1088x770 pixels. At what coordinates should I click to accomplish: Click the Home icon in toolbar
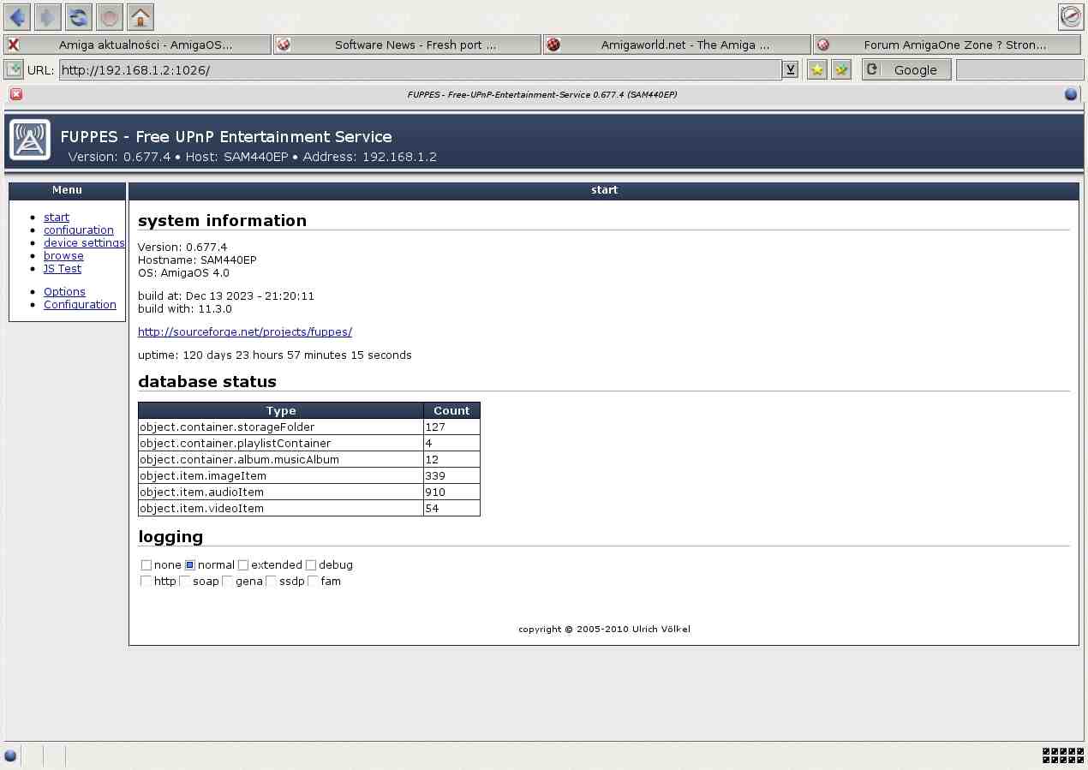pos(140,16)
